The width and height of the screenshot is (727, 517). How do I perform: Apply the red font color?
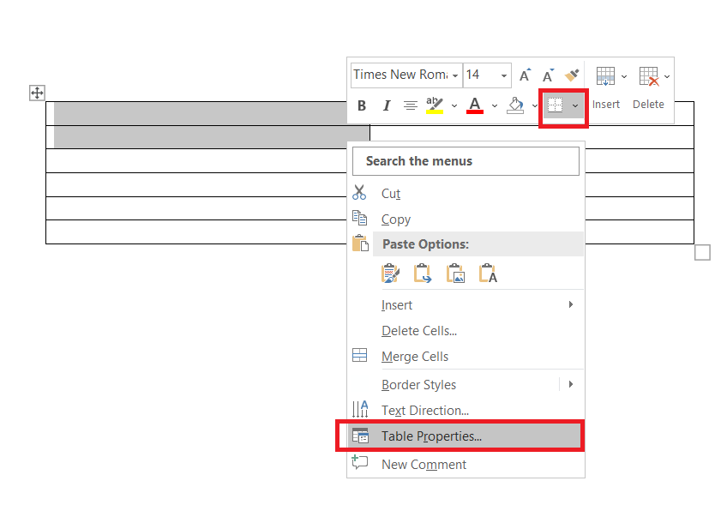475,105
